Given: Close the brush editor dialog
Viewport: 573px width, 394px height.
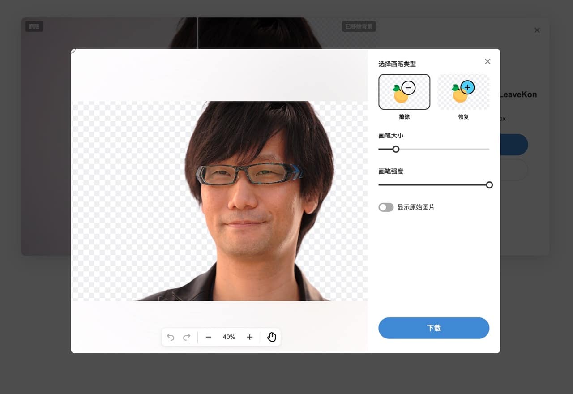Looking at the screenshot, I should 487,61.
